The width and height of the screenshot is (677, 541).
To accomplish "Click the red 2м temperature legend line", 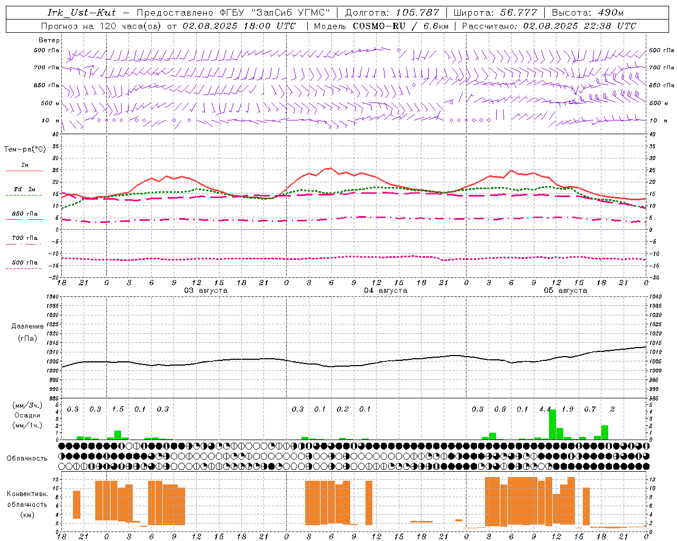I will [x=24, y=171].
